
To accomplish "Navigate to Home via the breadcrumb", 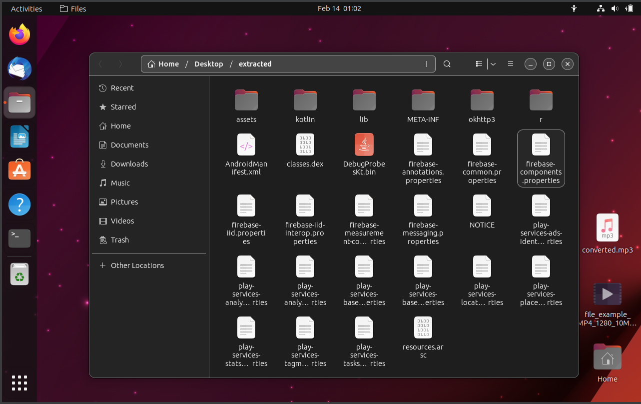I will (163, 64).
